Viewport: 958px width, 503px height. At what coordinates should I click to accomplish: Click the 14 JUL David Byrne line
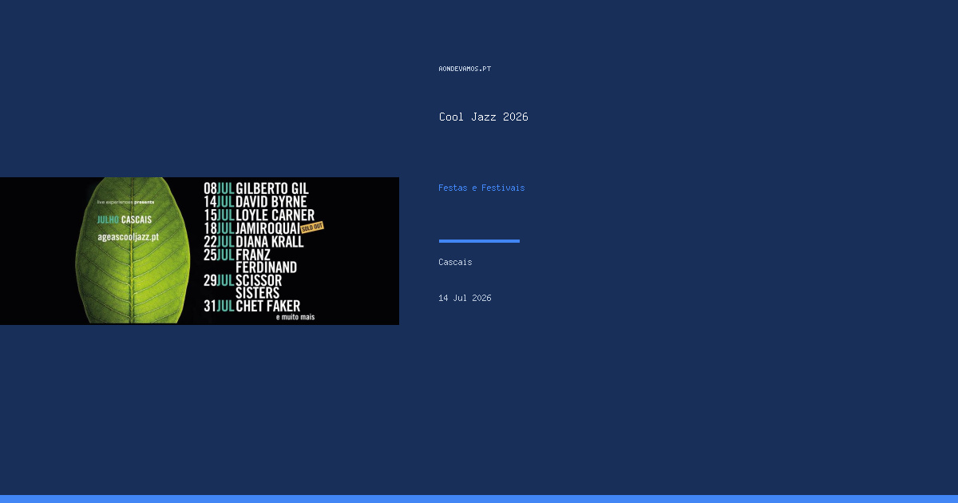coord(255,202)
